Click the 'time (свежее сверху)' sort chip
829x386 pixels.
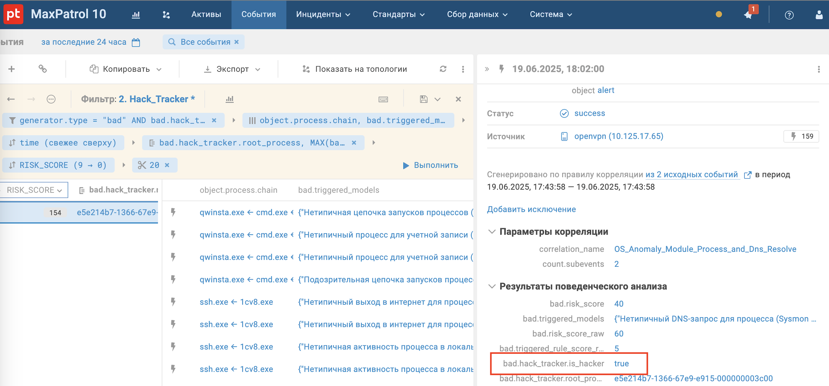pyautogui.click(x=63, y=143)
